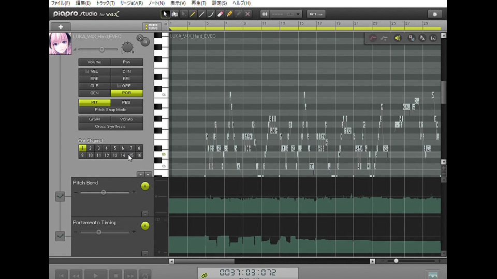Toggle the CLE parameter
The image size is (497, 279).
(94, 86)
